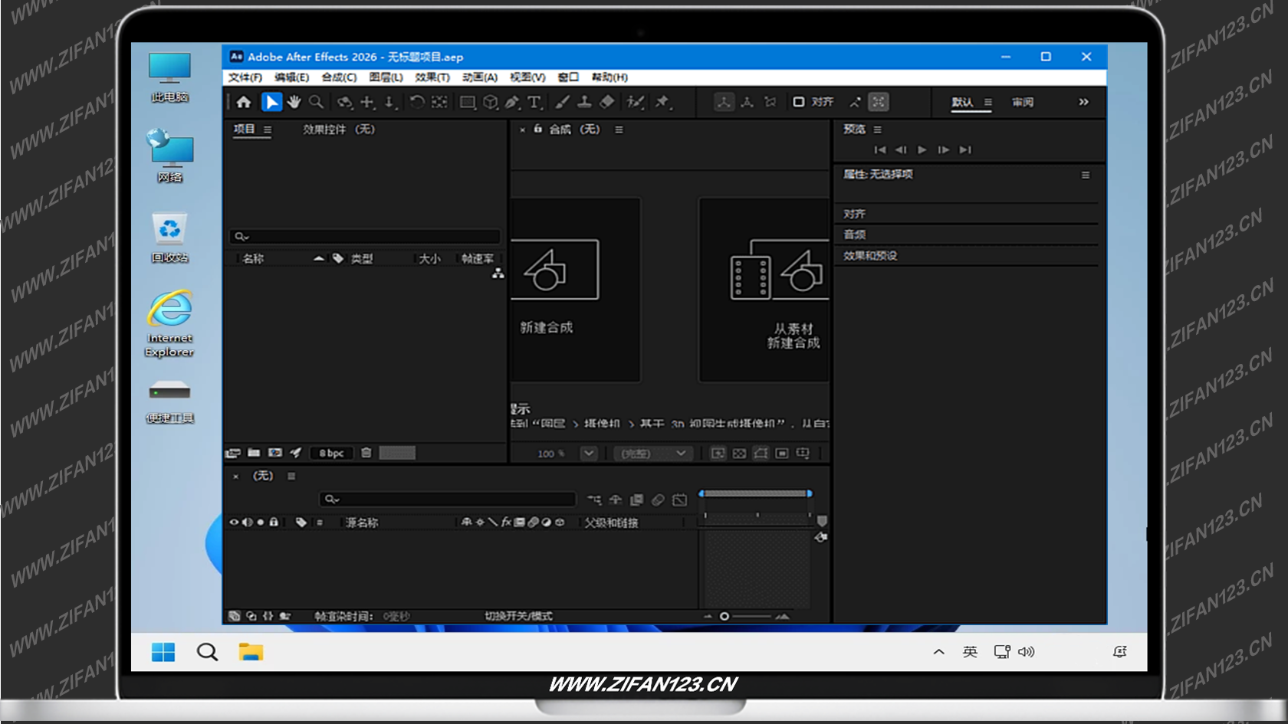Click the timeline layer search field
The image size is (1288, 724).
point(447,500)
